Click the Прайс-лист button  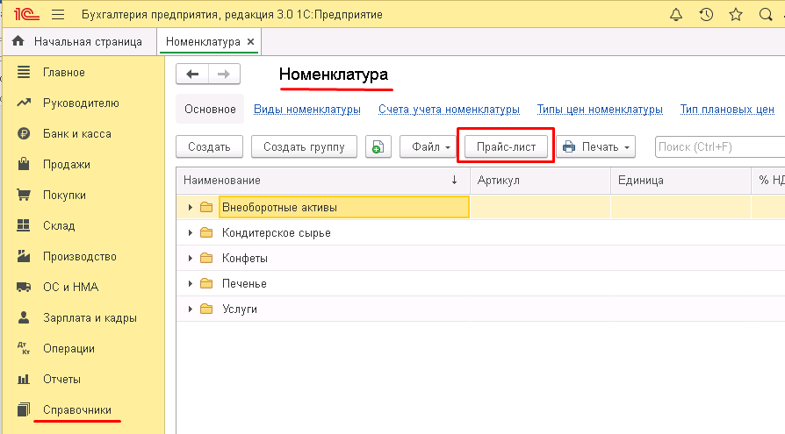tap(506, 147)
